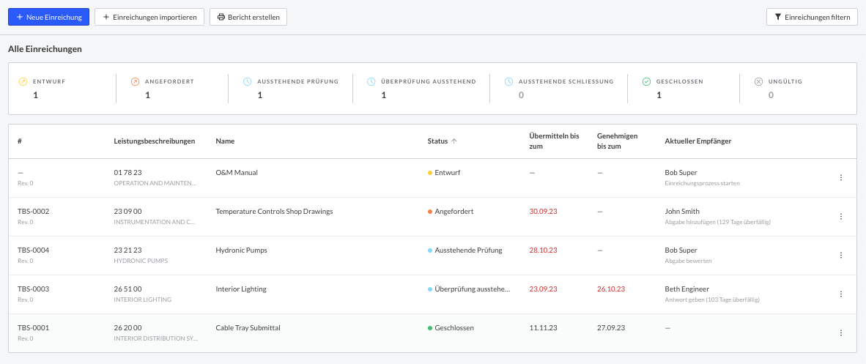Click the Geschlossen checkmark icon
The image size is (866, 364).
point(646,81)
